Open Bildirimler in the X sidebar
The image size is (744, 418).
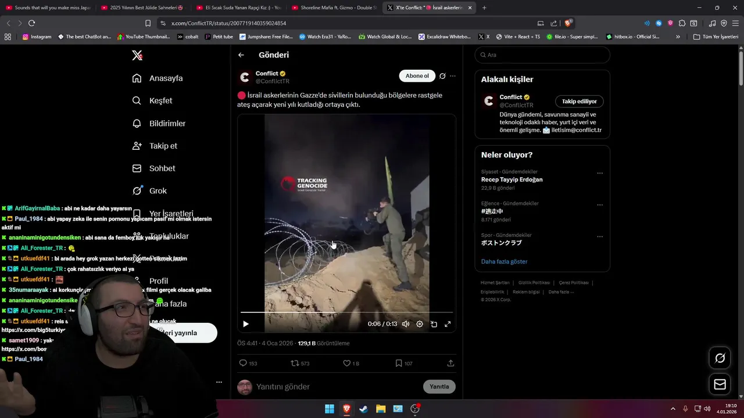[159, 123]
